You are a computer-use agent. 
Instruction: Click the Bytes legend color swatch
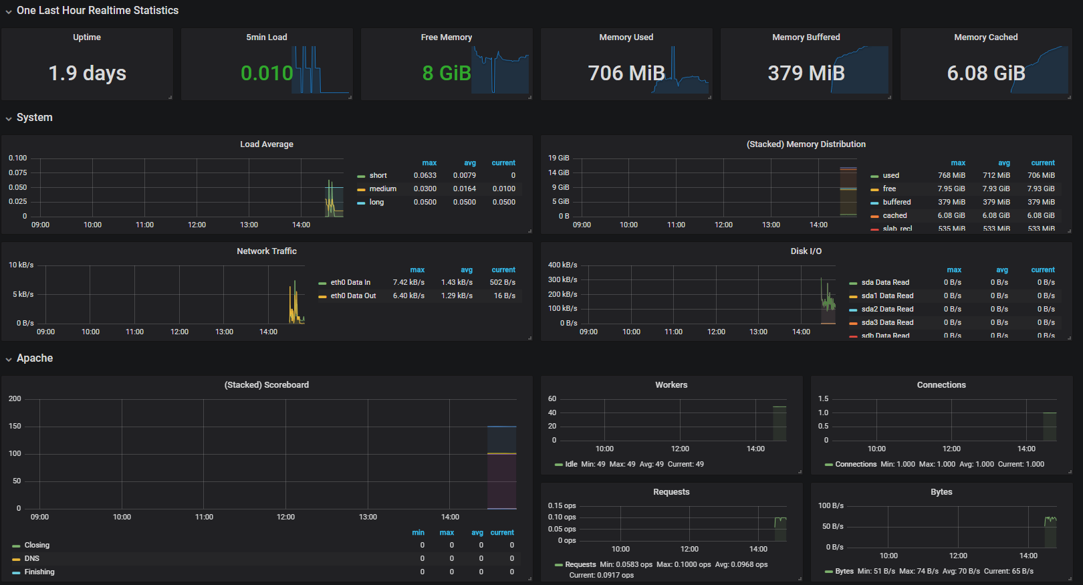[x=829, y=572]
